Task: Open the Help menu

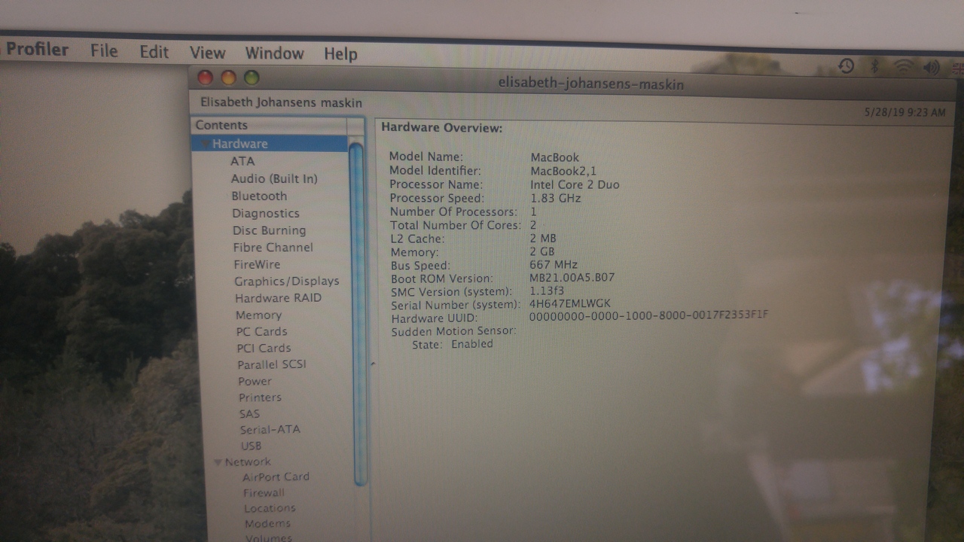Action: click(340, 54)
